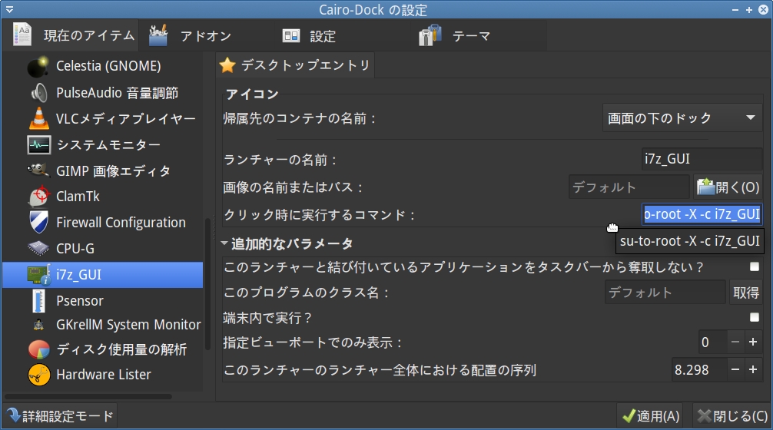This screenshot has height=430, width=773.
Task: Click the ClamTk target icon
Action: (38, 196)
